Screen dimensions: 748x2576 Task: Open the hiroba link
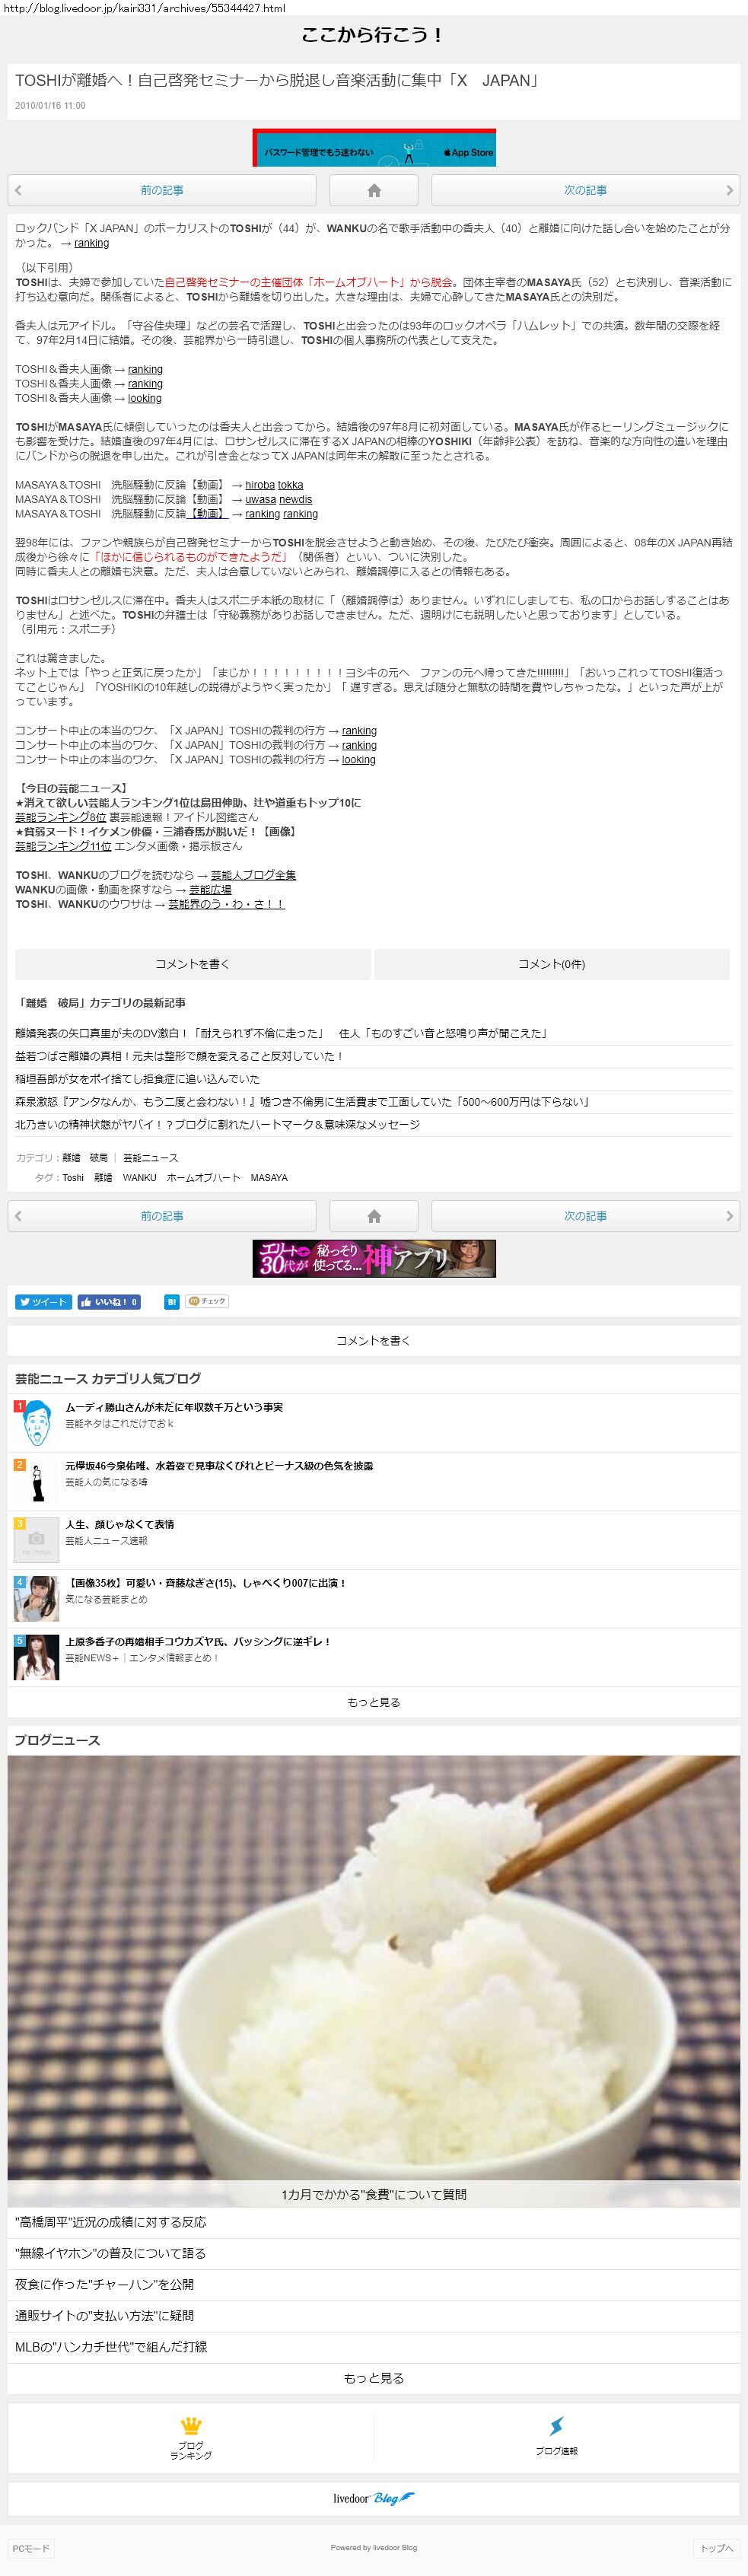pyautogui.click(x=260, y=485)
